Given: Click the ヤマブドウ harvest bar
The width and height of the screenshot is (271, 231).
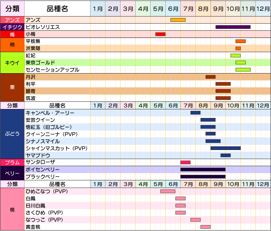Looking at the screenshot, I should click(226, 155).
